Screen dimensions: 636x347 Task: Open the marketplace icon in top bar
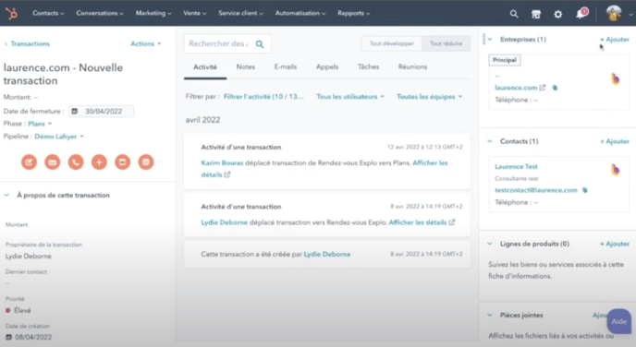pos(536,14)
